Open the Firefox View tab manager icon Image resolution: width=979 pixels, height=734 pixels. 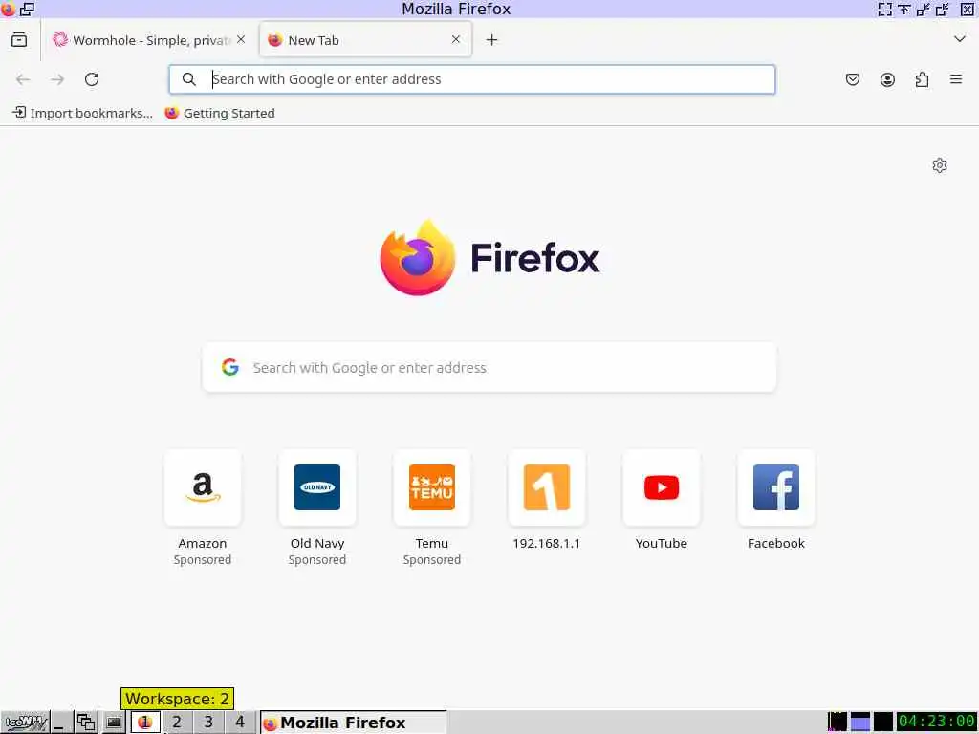19,40
